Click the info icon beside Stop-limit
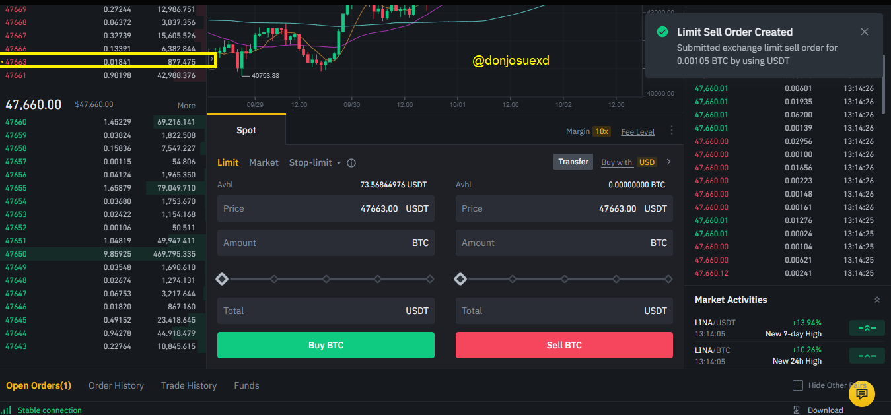891x415 pixels. [x=351, y=163]
